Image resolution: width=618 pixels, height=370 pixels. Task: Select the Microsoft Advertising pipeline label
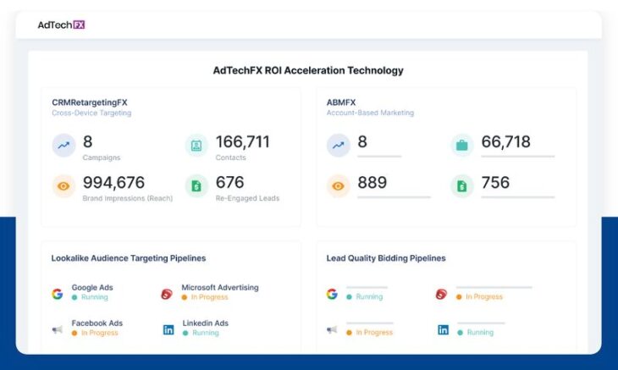pyautogui.click(x=219, y=288)
